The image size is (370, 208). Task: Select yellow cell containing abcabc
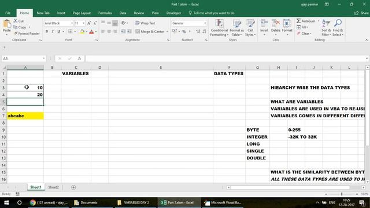pyautogui.click(x=25, y=116)
